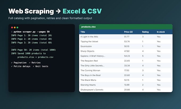
Task: Select the 'A Light in the Attic' cell
Action: point(89,37)
